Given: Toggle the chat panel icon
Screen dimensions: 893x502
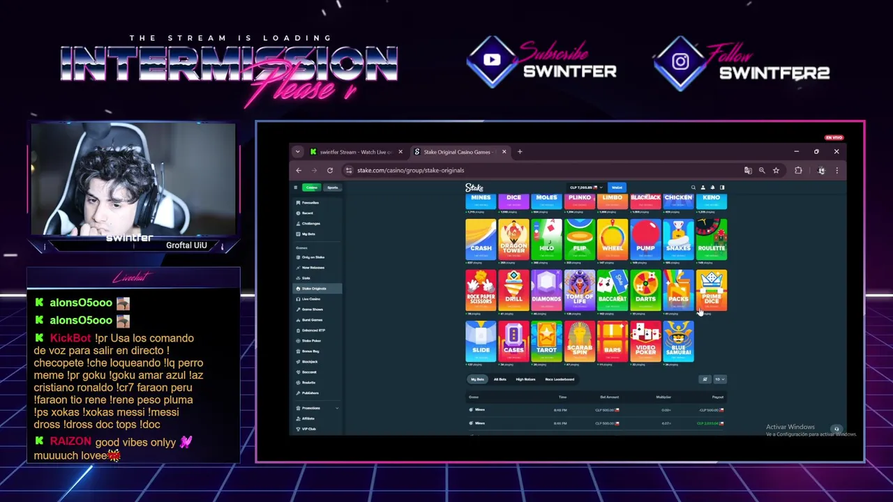Looking at the screenshot, I should click(x=722, y=188).
